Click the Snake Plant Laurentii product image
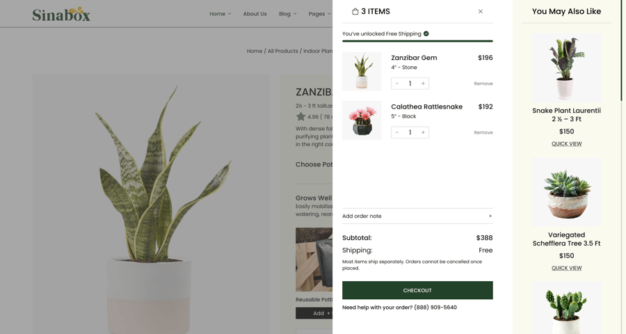The width and height of the screenshot is (626, 334). 566,67
